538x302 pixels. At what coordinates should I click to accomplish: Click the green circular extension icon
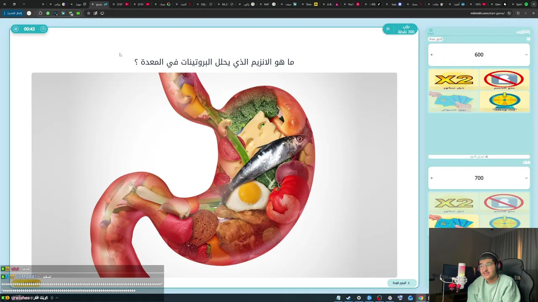pyautogui.click(x=48, y=13)
